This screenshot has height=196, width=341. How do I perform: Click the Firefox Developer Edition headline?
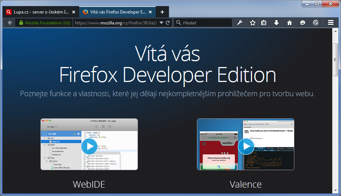click(x=167, y=75)
